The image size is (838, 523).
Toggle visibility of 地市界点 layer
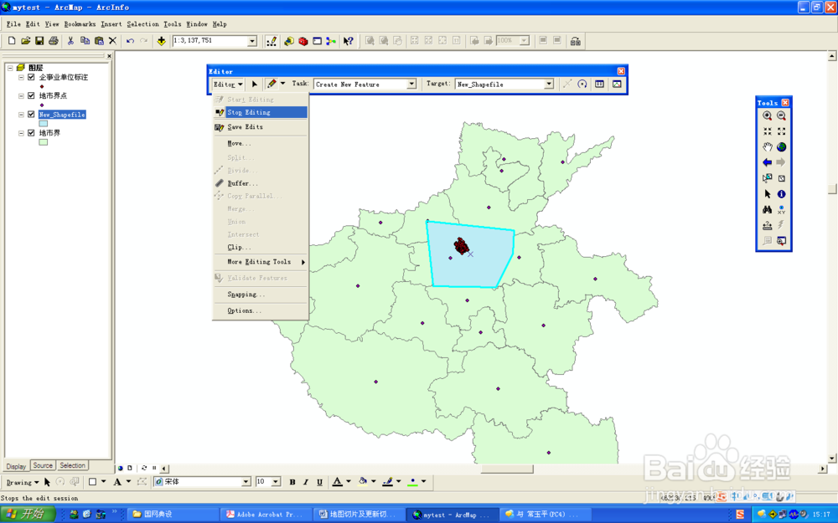click(31, 95)
